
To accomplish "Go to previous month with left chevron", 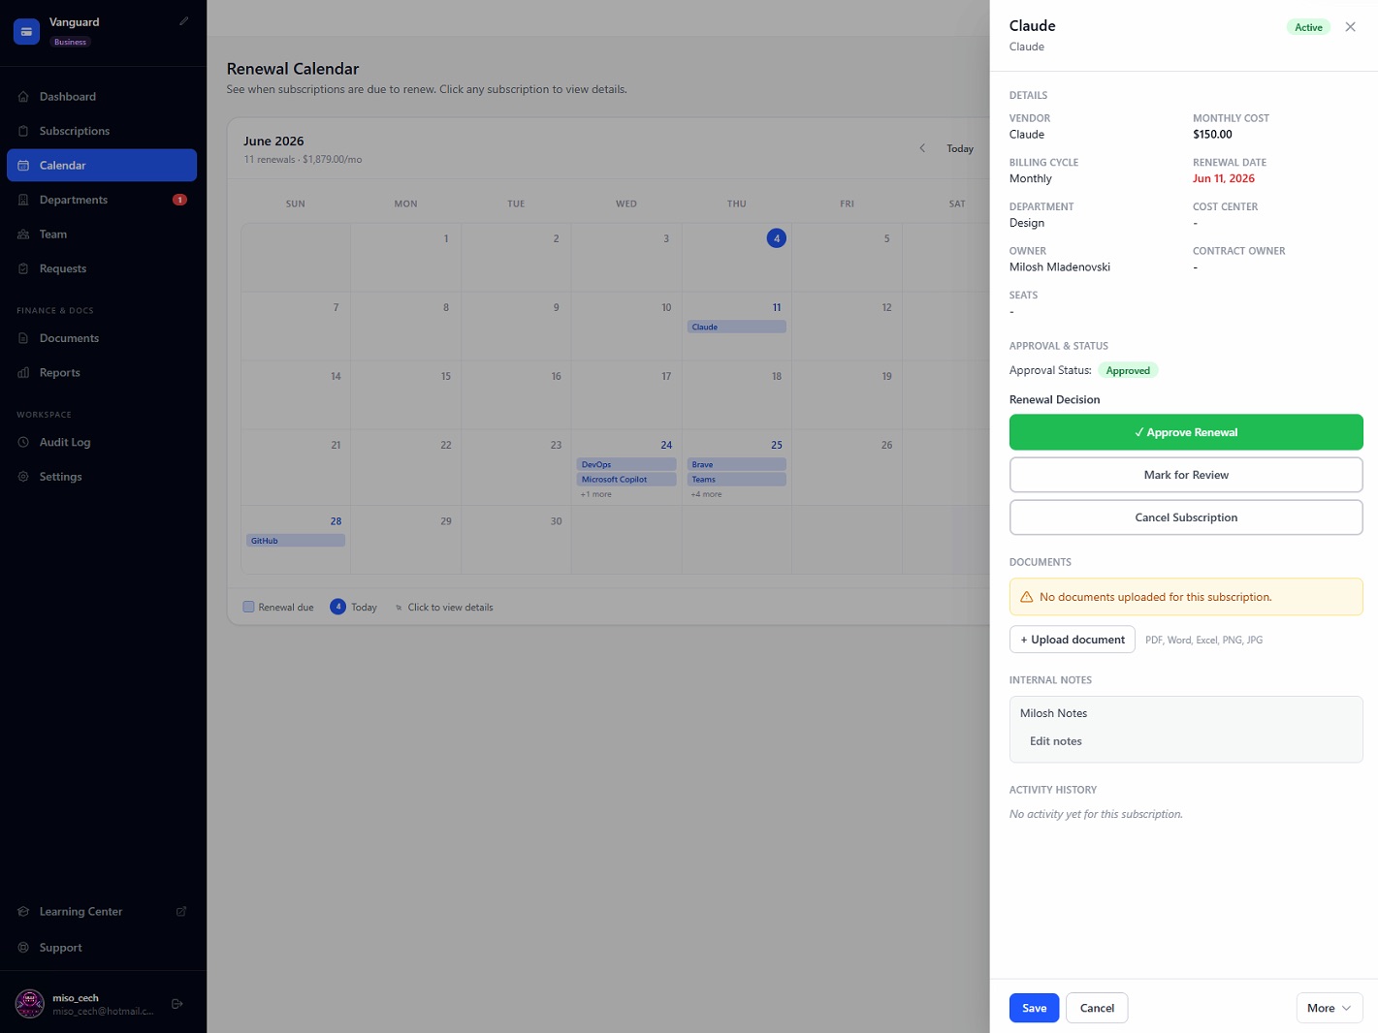I will pos(922,148).
